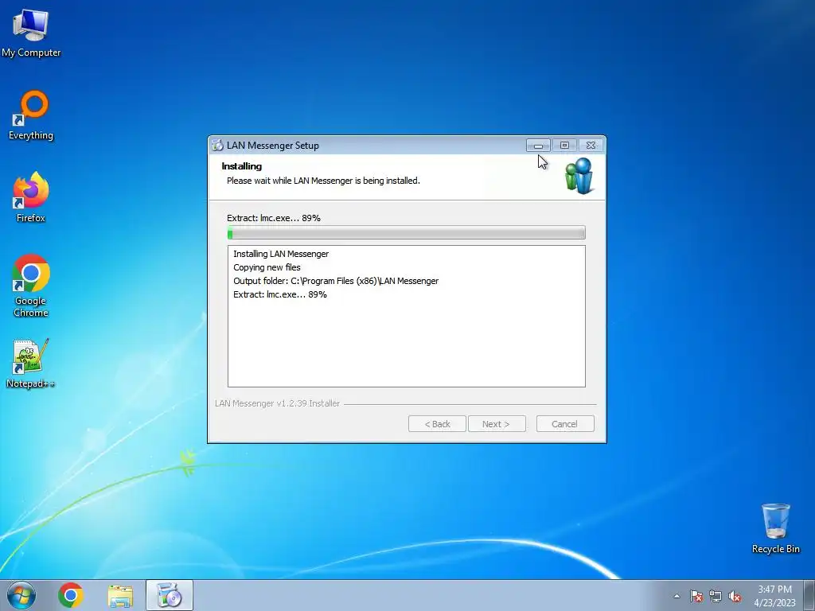
Task: Click the Next button in setup
Action: 497,424
